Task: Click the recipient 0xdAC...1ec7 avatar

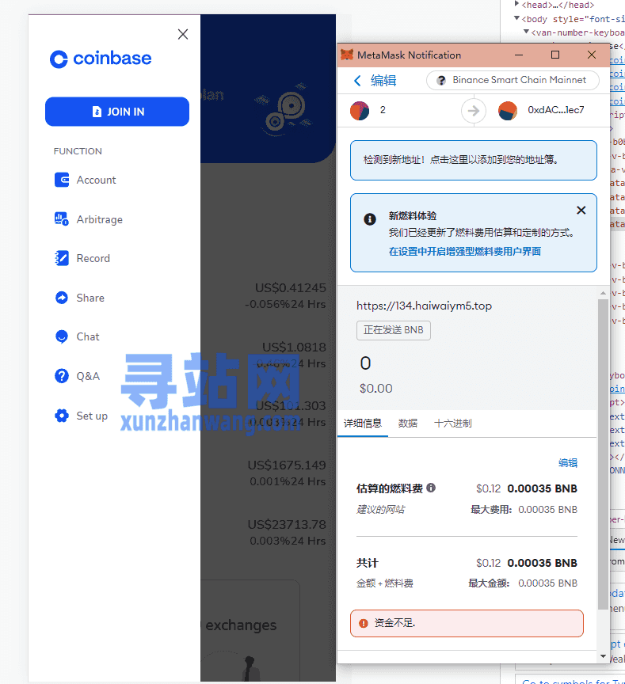Action: pyautogui.click(x=508, y=110)
